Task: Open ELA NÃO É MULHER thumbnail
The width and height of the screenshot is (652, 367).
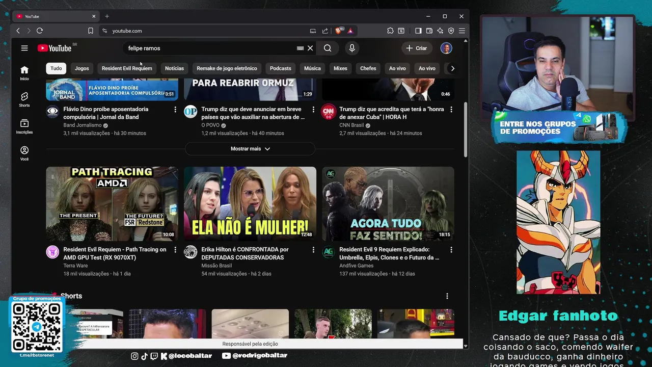Action: (x=250, y=204)
